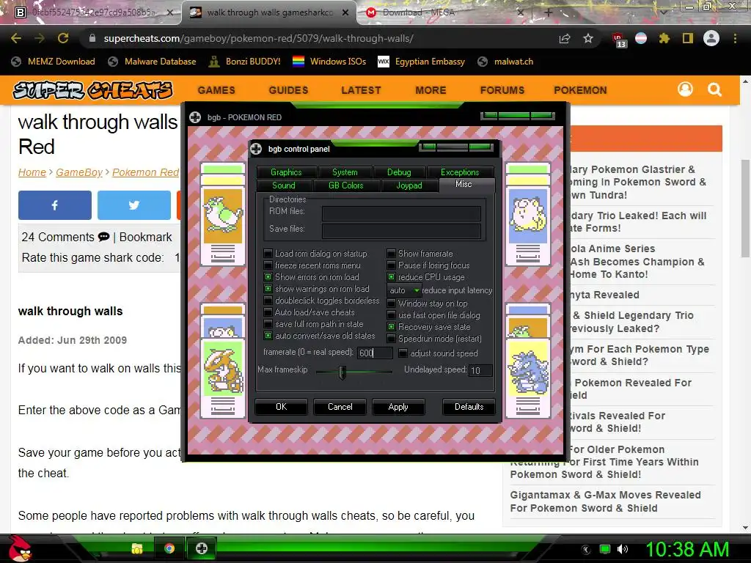Open the browser profile avatar icon
This screenshot has height=563, width=751.
711,38
